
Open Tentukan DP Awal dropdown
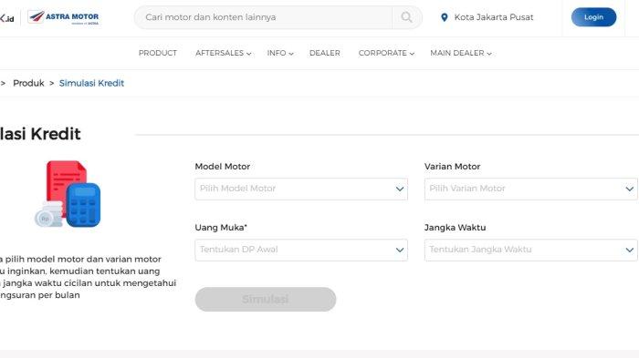301,250
